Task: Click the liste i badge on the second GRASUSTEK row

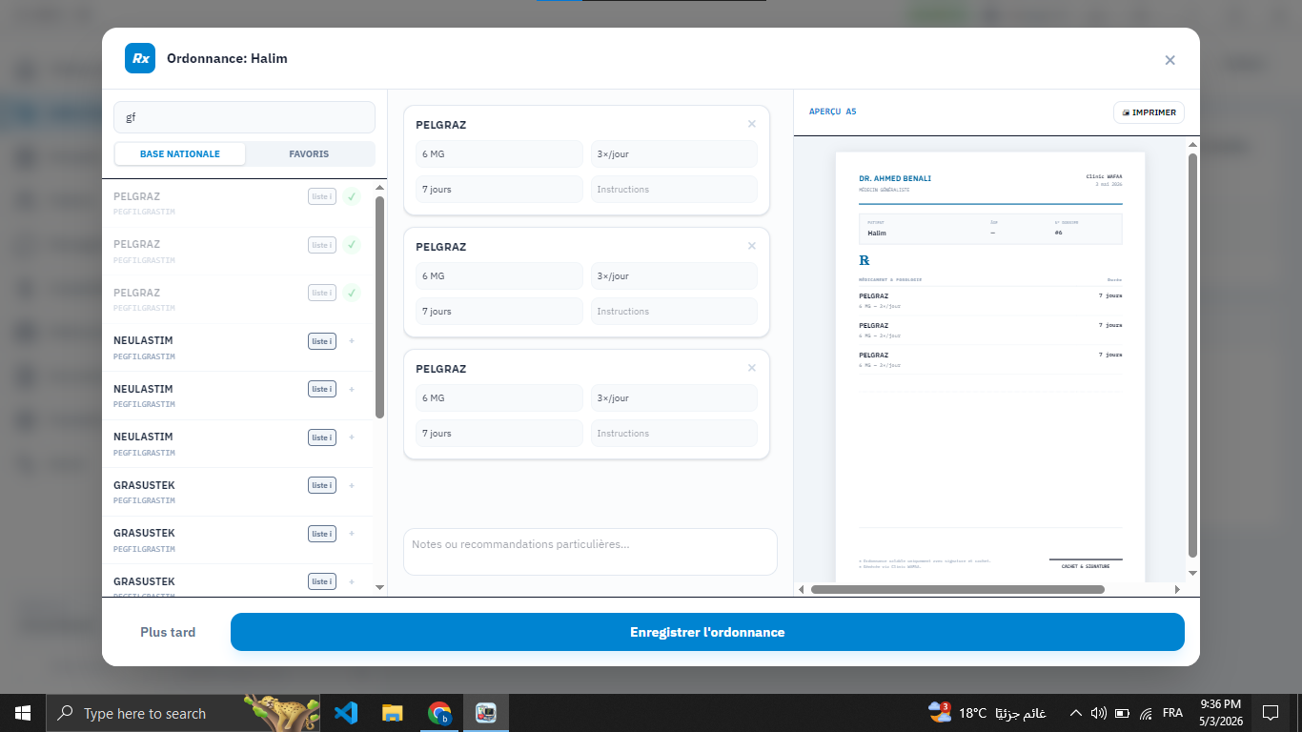Action: click(x=322, y=534)
